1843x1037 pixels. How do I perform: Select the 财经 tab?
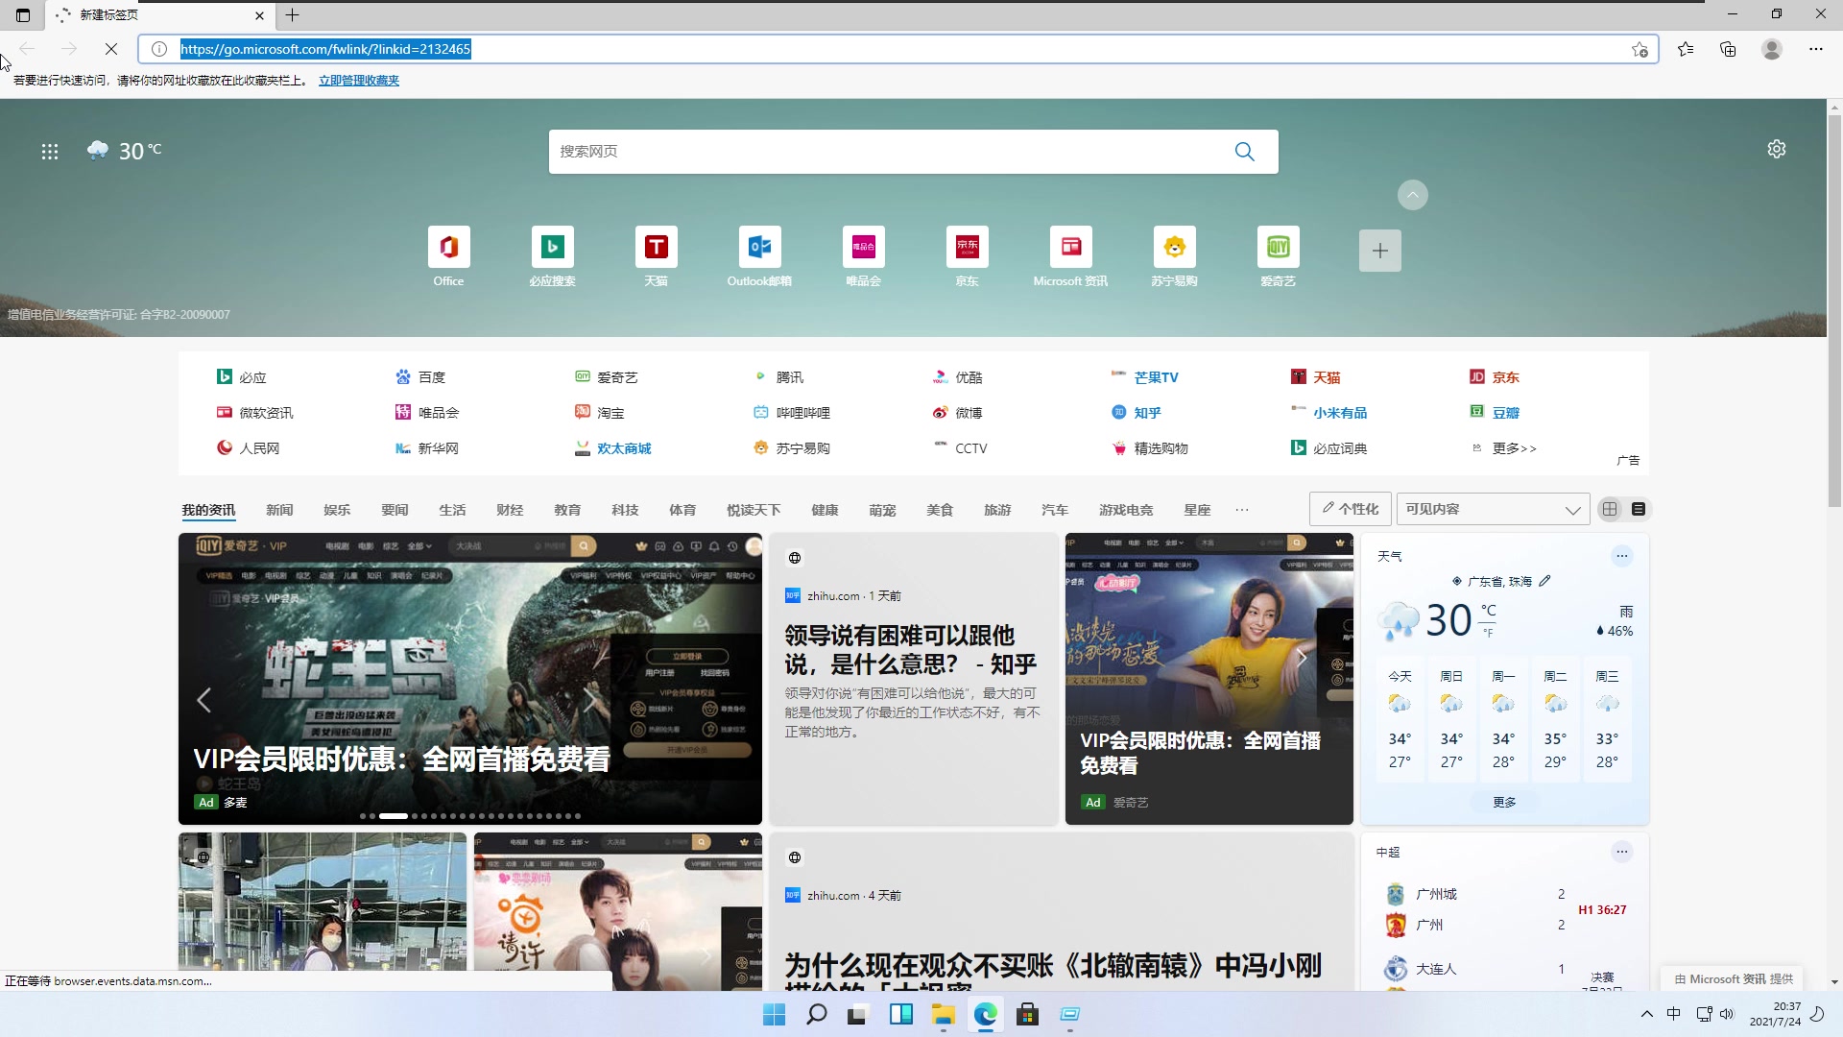(x=510, y=510)
